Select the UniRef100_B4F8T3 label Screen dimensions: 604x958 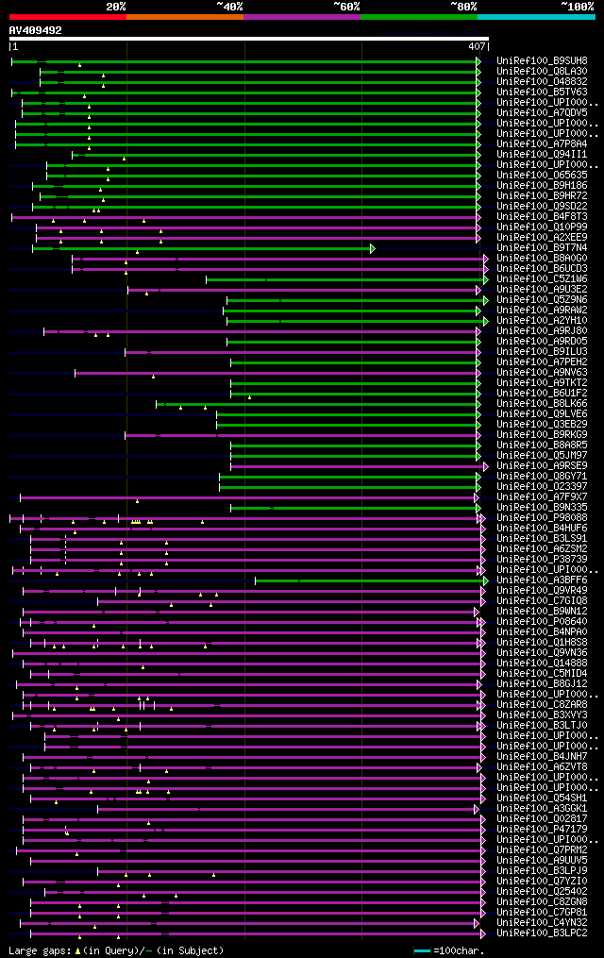(542, 217)
